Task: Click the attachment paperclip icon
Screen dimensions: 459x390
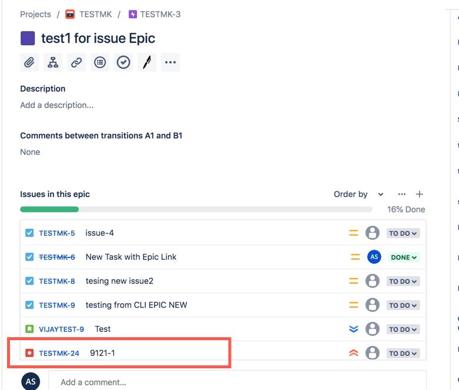Action: click(29, 62)
